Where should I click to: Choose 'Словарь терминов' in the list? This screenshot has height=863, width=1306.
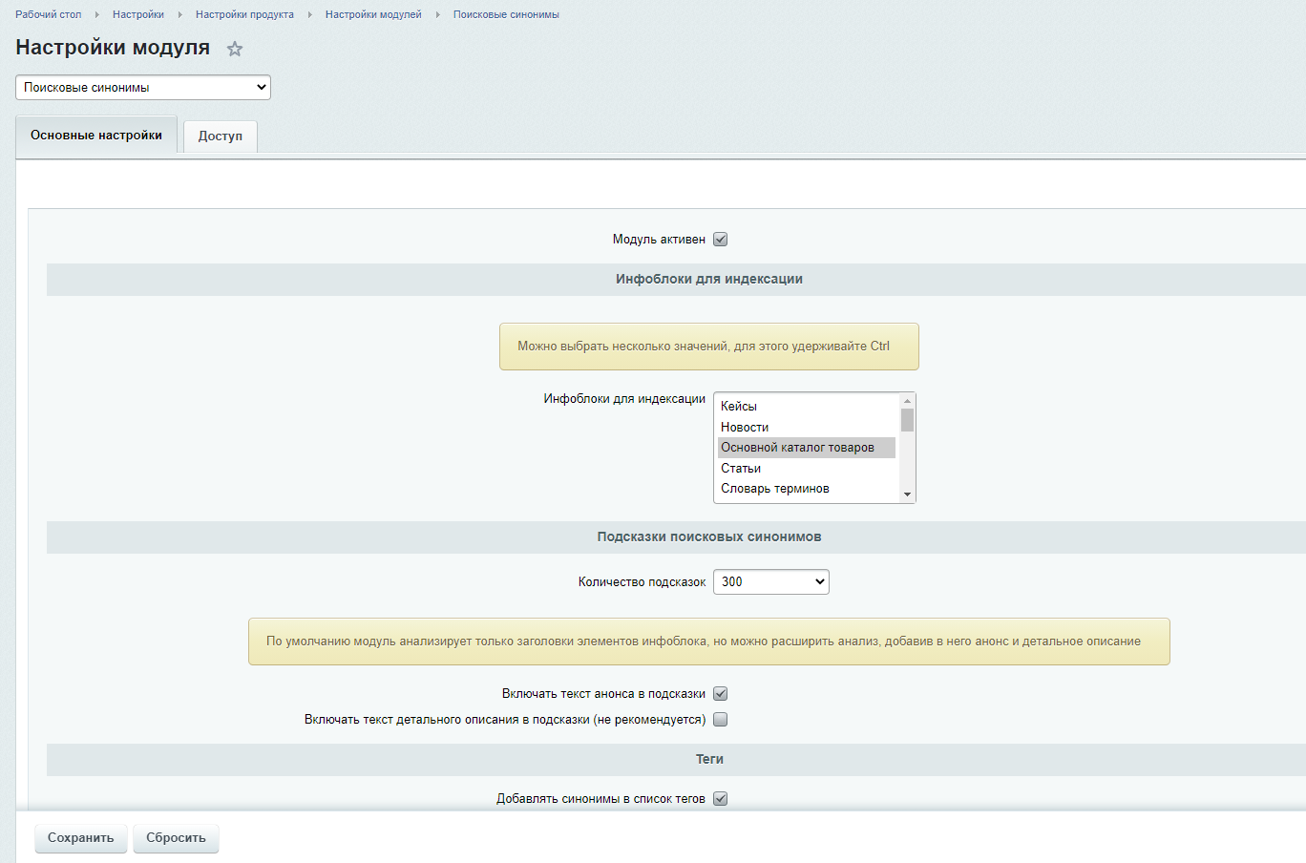(x=775, y=489)
